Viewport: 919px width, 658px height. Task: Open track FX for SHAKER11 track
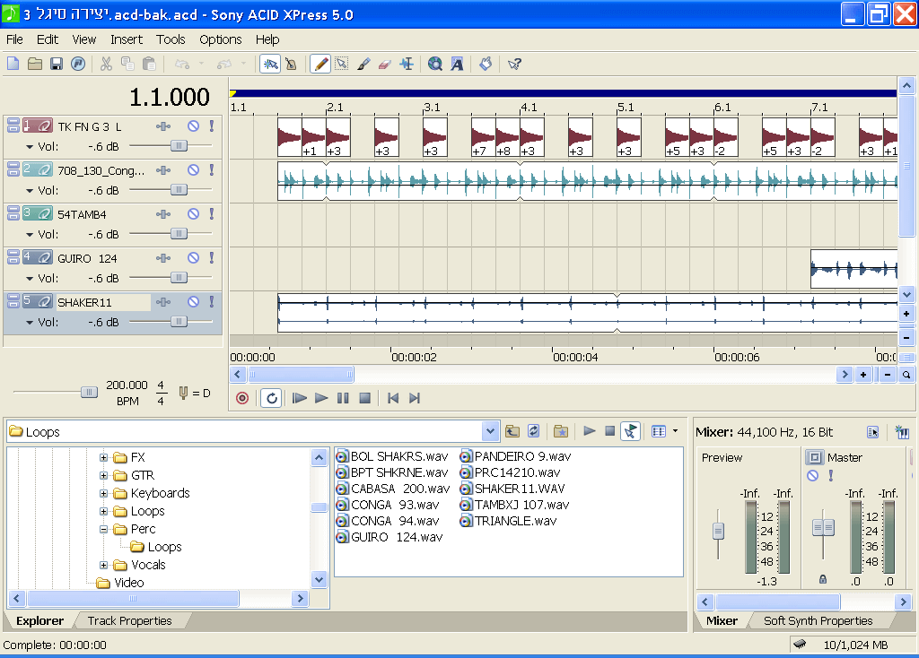(163, 302)
